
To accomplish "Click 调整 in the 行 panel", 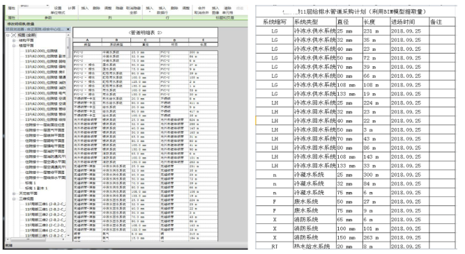I will click(185, 8).
